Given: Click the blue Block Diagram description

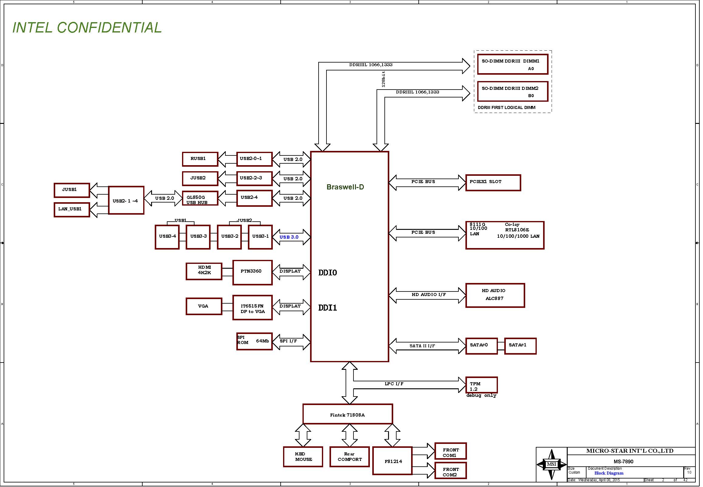Looking at the screenshot, I should (x=609, y=473).
